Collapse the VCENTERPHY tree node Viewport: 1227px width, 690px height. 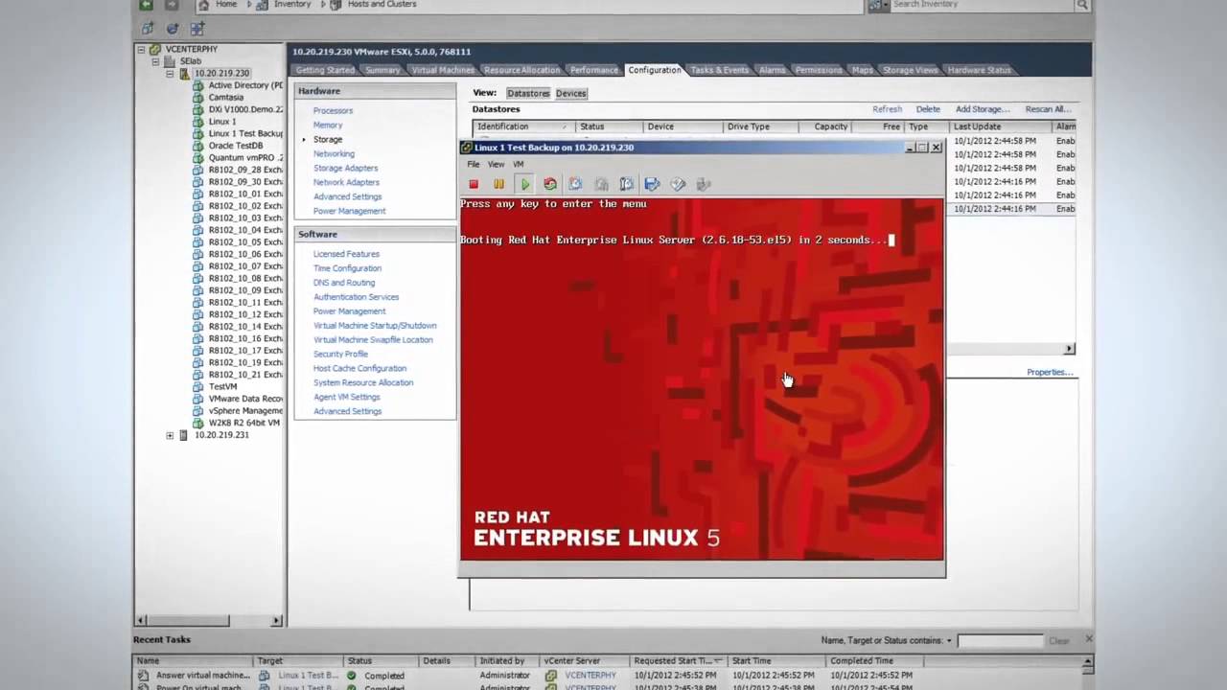pyautogui.click(x=141, y=49)
